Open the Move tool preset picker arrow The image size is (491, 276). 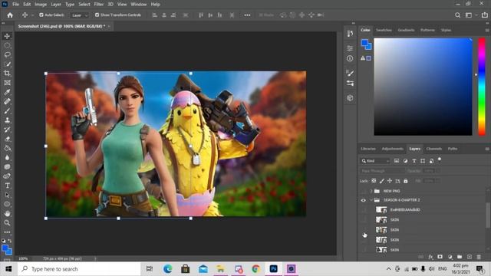[x=32, y=15]
